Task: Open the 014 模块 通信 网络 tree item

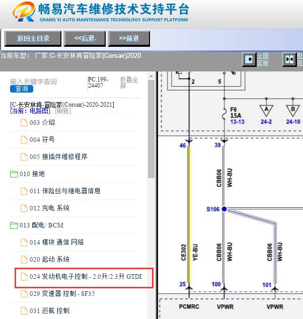Action: click(57, 242)
